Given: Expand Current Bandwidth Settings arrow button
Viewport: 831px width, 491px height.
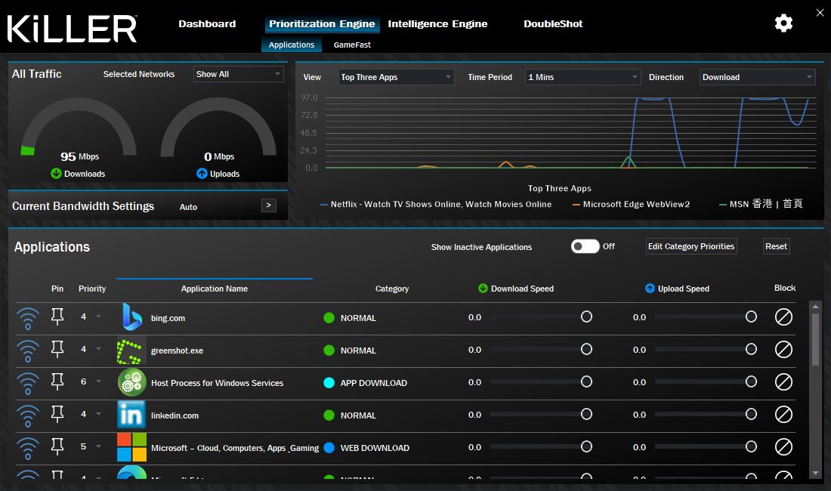Looking at the screenshot, I should (269, 205).
